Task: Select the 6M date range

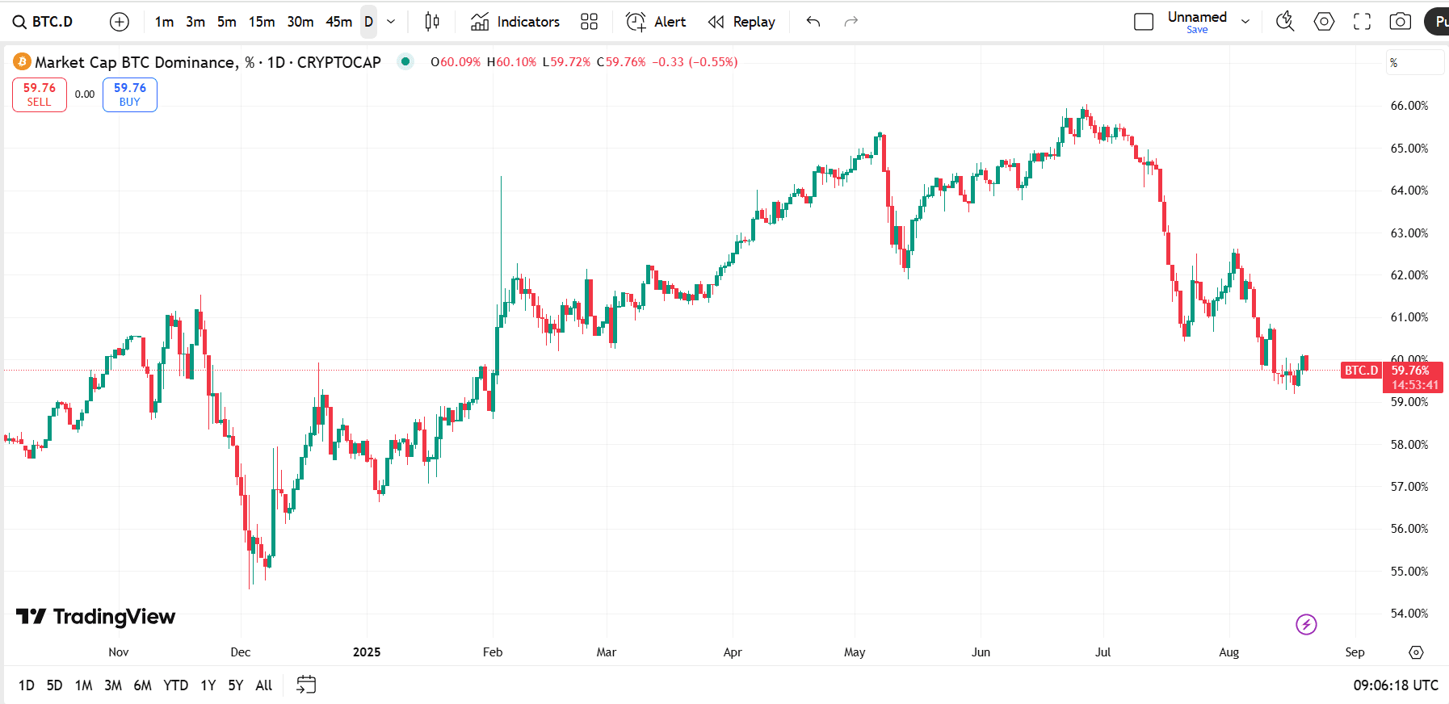Action: click(x=142, y=685)
